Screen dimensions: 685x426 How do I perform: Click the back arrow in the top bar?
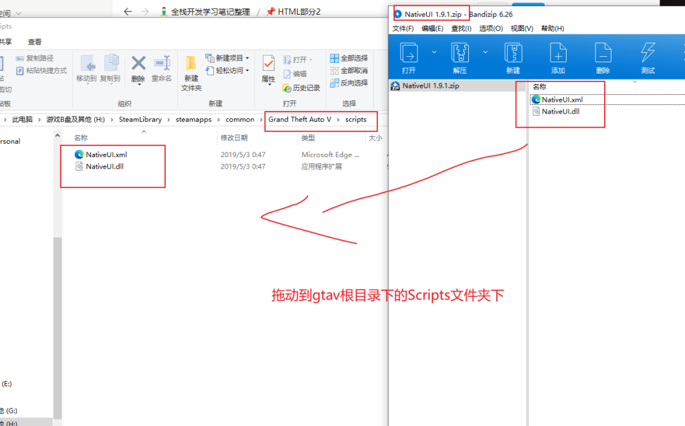coord(128,11)
